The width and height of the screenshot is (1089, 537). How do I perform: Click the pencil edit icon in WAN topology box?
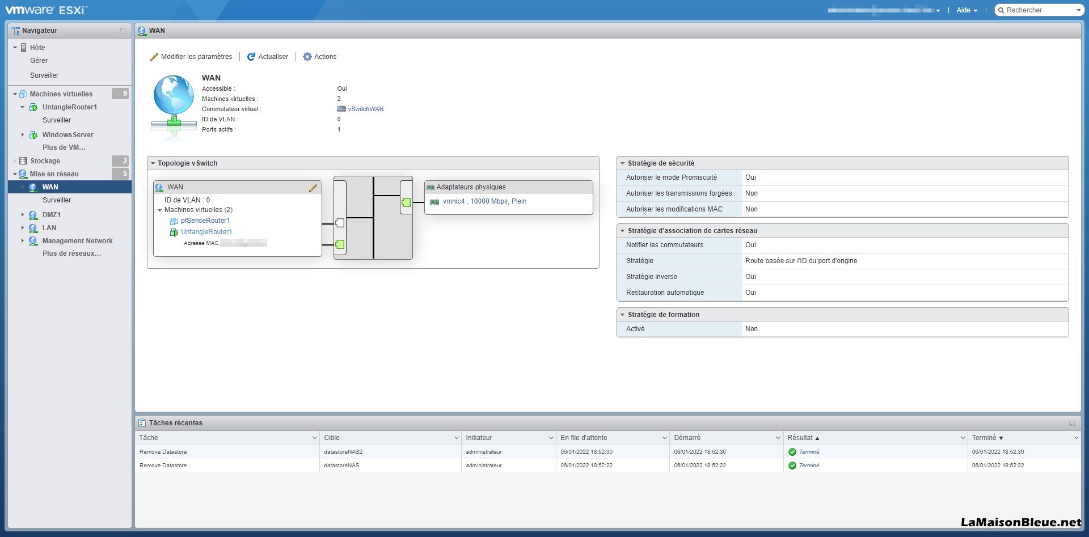(313, 188)
